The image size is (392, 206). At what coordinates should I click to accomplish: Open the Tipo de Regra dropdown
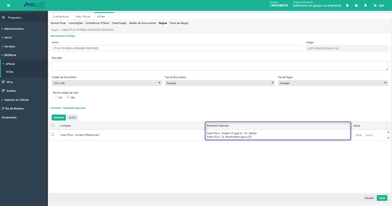point(333,83)
